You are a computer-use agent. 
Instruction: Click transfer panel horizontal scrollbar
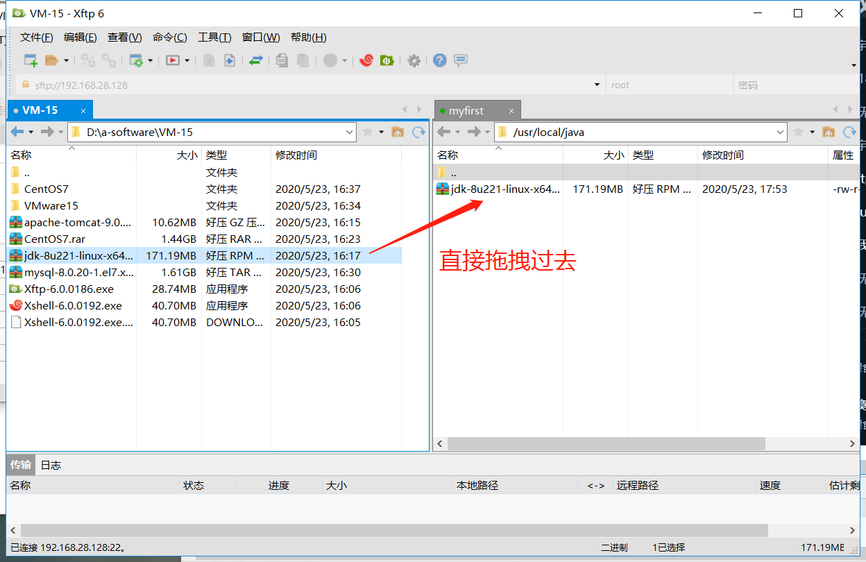(393, 530)
